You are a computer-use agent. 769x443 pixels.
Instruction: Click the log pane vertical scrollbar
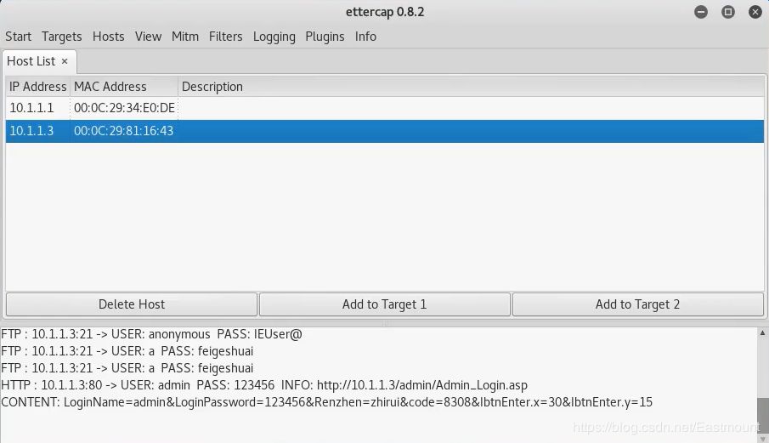761,383
